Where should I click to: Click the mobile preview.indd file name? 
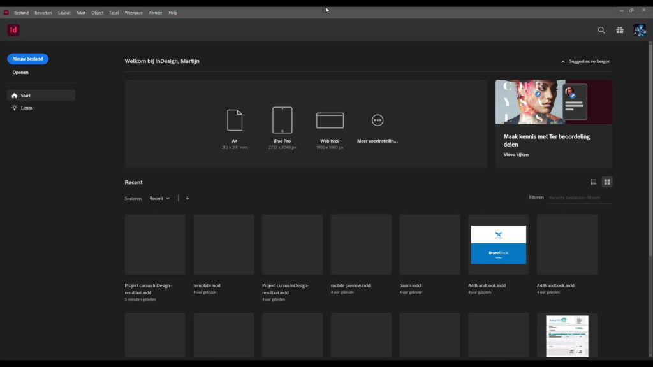point(350,285)
